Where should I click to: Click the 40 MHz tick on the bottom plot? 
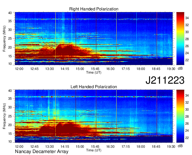[10, 91]
